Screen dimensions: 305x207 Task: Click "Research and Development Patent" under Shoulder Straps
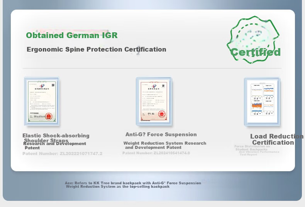54,146
